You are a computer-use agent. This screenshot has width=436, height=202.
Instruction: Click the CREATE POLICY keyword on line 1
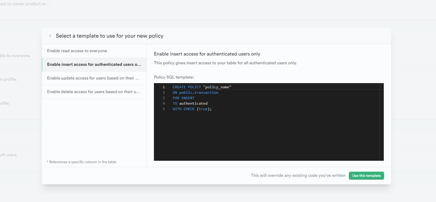(x=187, y=87)
